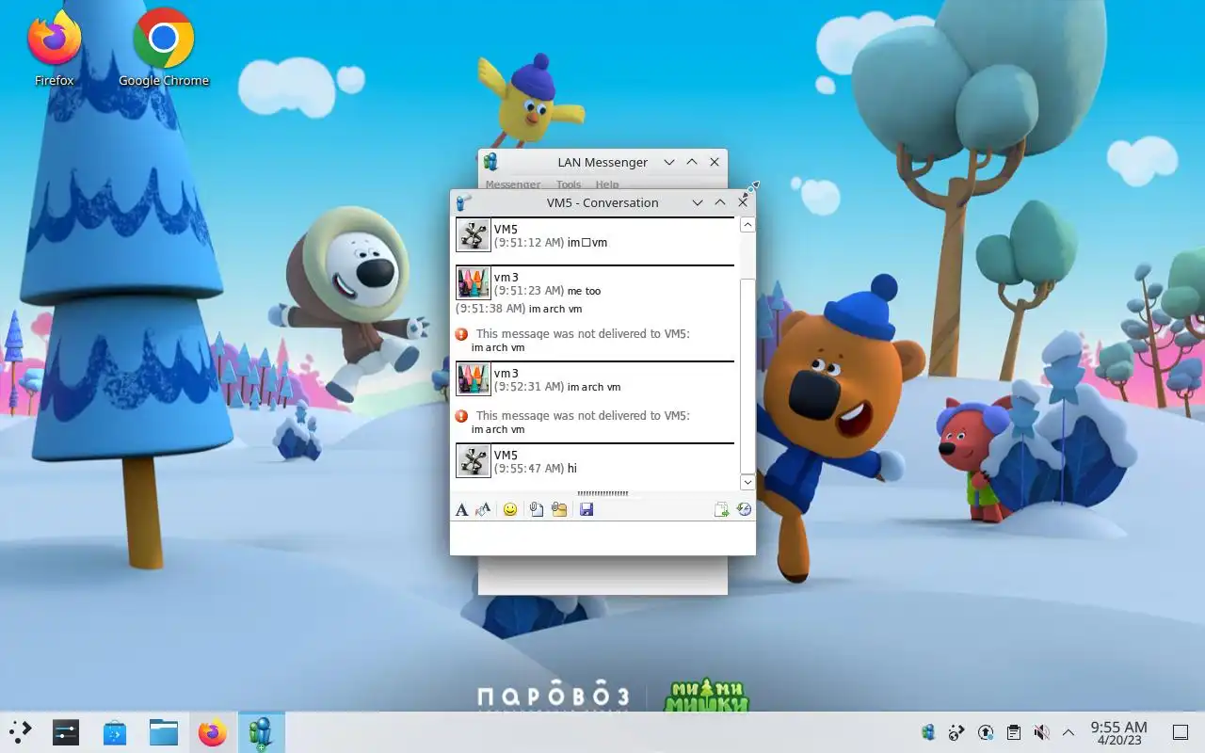Viewport: 1205px width, 753px height.
Task: Click the LAN Messenger system tray icon
Action: pos(928,732)
